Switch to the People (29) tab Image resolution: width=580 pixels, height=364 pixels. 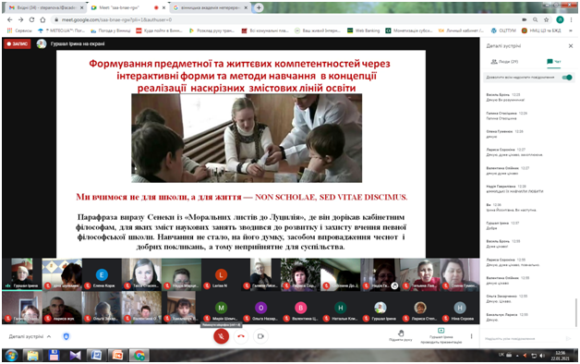pyautogui.click(x=504, y=62)
